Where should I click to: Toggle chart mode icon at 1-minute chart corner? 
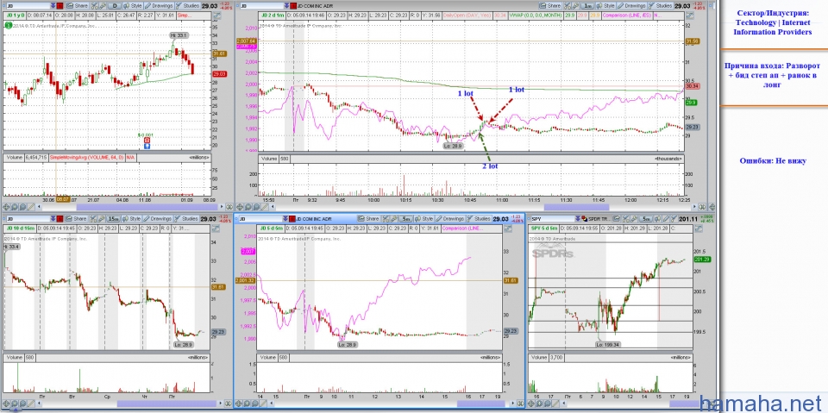pos(690,16)
